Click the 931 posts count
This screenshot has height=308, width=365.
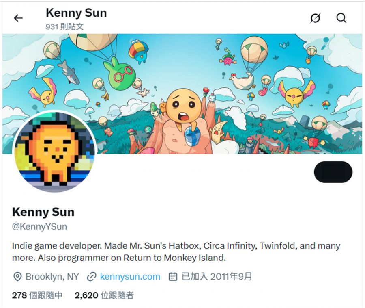[65, 26]
